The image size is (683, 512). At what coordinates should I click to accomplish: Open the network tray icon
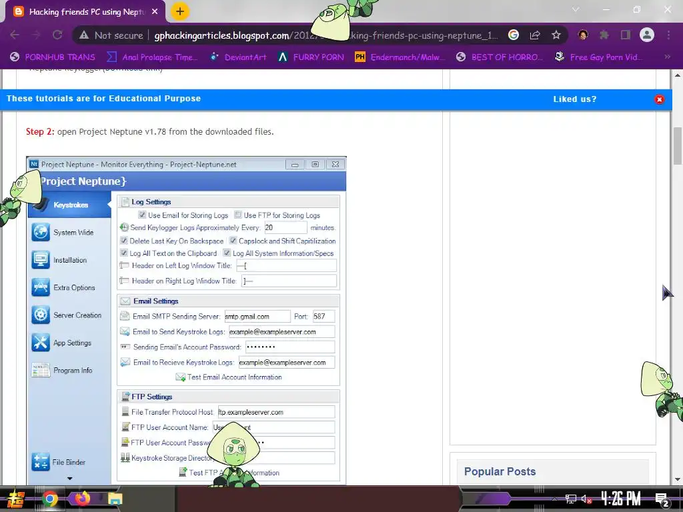571,499
